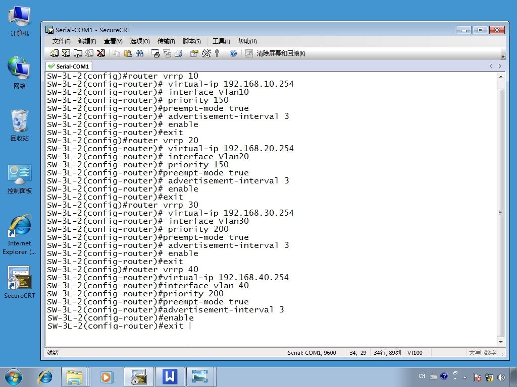517x387 pixels.
Task: Click the SecureCRT title bar application icon
Action: [x=49, y=30]
